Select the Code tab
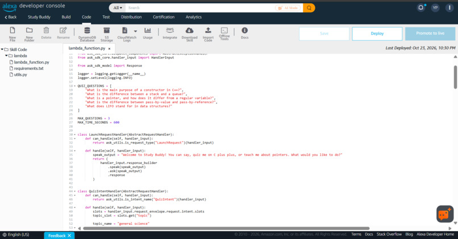Viewport: 458px width, 239px height. (x=86, y=17)
